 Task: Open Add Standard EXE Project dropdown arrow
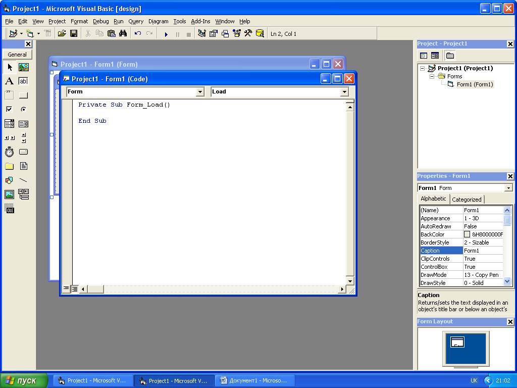[x=21, y=33]
